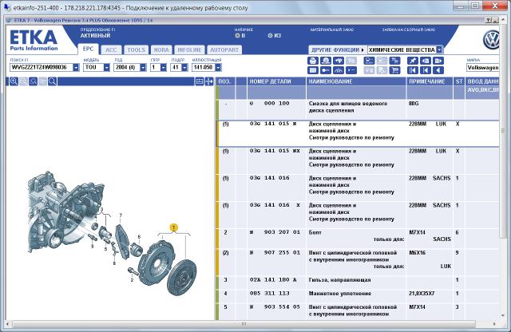511x332 pixels.
Task: Click the split-arrow icon next to the ПОЗ. header
Action: point(209,81)
